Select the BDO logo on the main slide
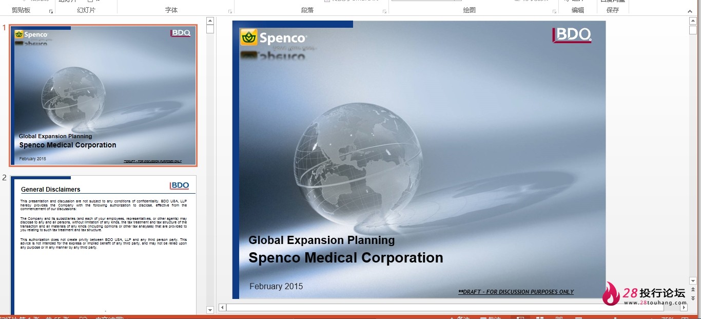Viewport: 701px width, 319px height. (x=572, y=35)
